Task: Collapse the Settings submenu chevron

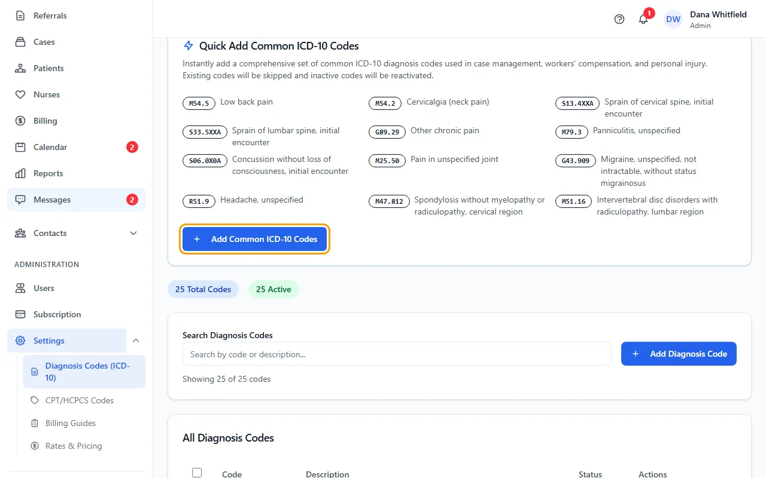Action: pos(136,341)
